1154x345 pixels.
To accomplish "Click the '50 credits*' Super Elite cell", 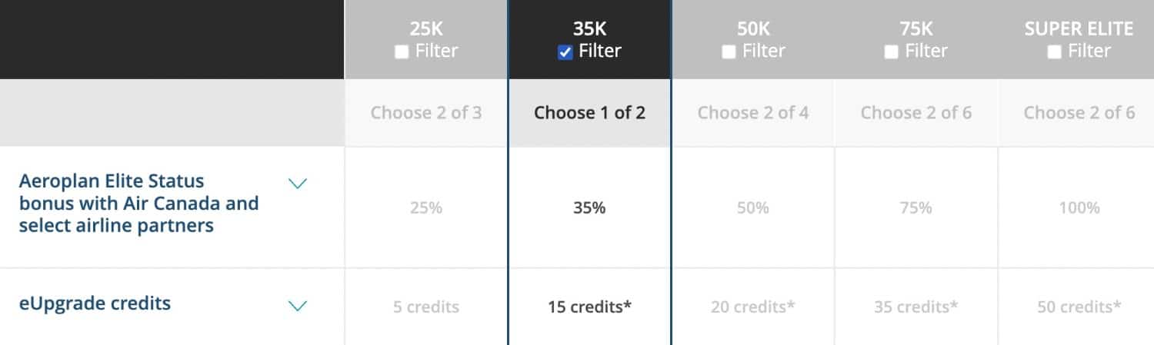I will point(1079,307).
